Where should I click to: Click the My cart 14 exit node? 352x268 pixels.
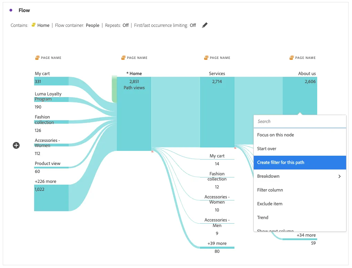click(x=217, y=159)
